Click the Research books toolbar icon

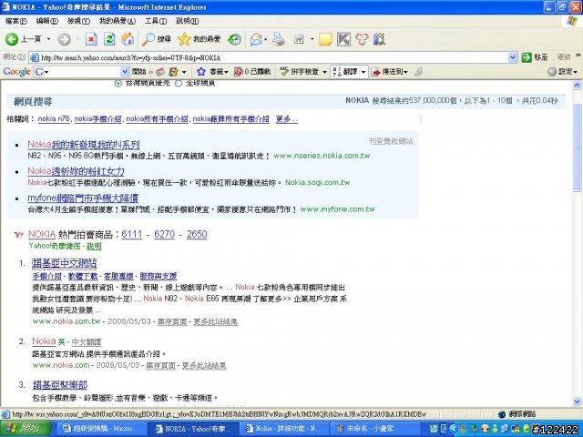(x=379, y=39)
